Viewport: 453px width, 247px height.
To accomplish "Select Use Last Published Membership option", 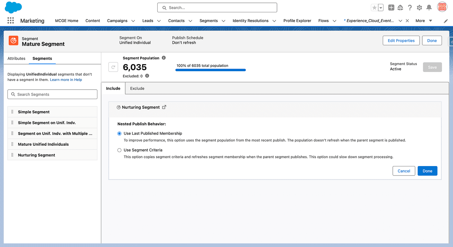I will [119, 133].
